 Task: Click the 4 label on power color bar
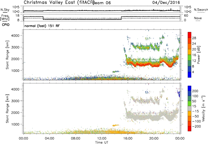(193, 72)
